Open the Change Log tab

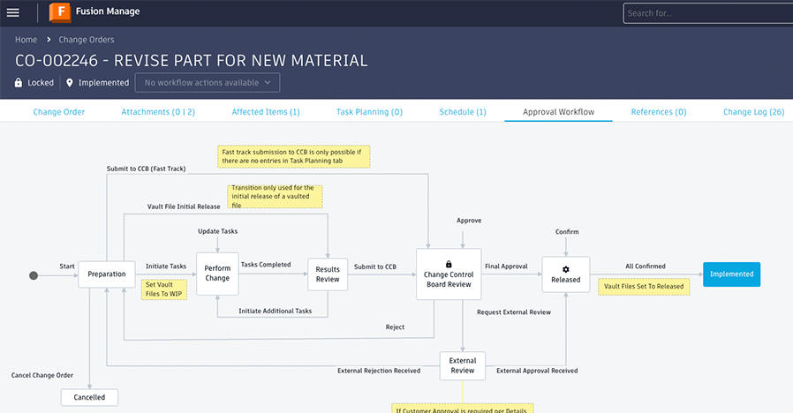[x=753, y=112]
